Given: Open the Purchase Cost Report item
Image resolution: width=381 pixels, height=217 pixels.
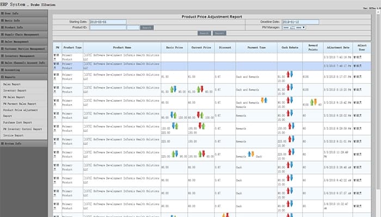Looking at the screenshot, I should click(x=17, y=123).
